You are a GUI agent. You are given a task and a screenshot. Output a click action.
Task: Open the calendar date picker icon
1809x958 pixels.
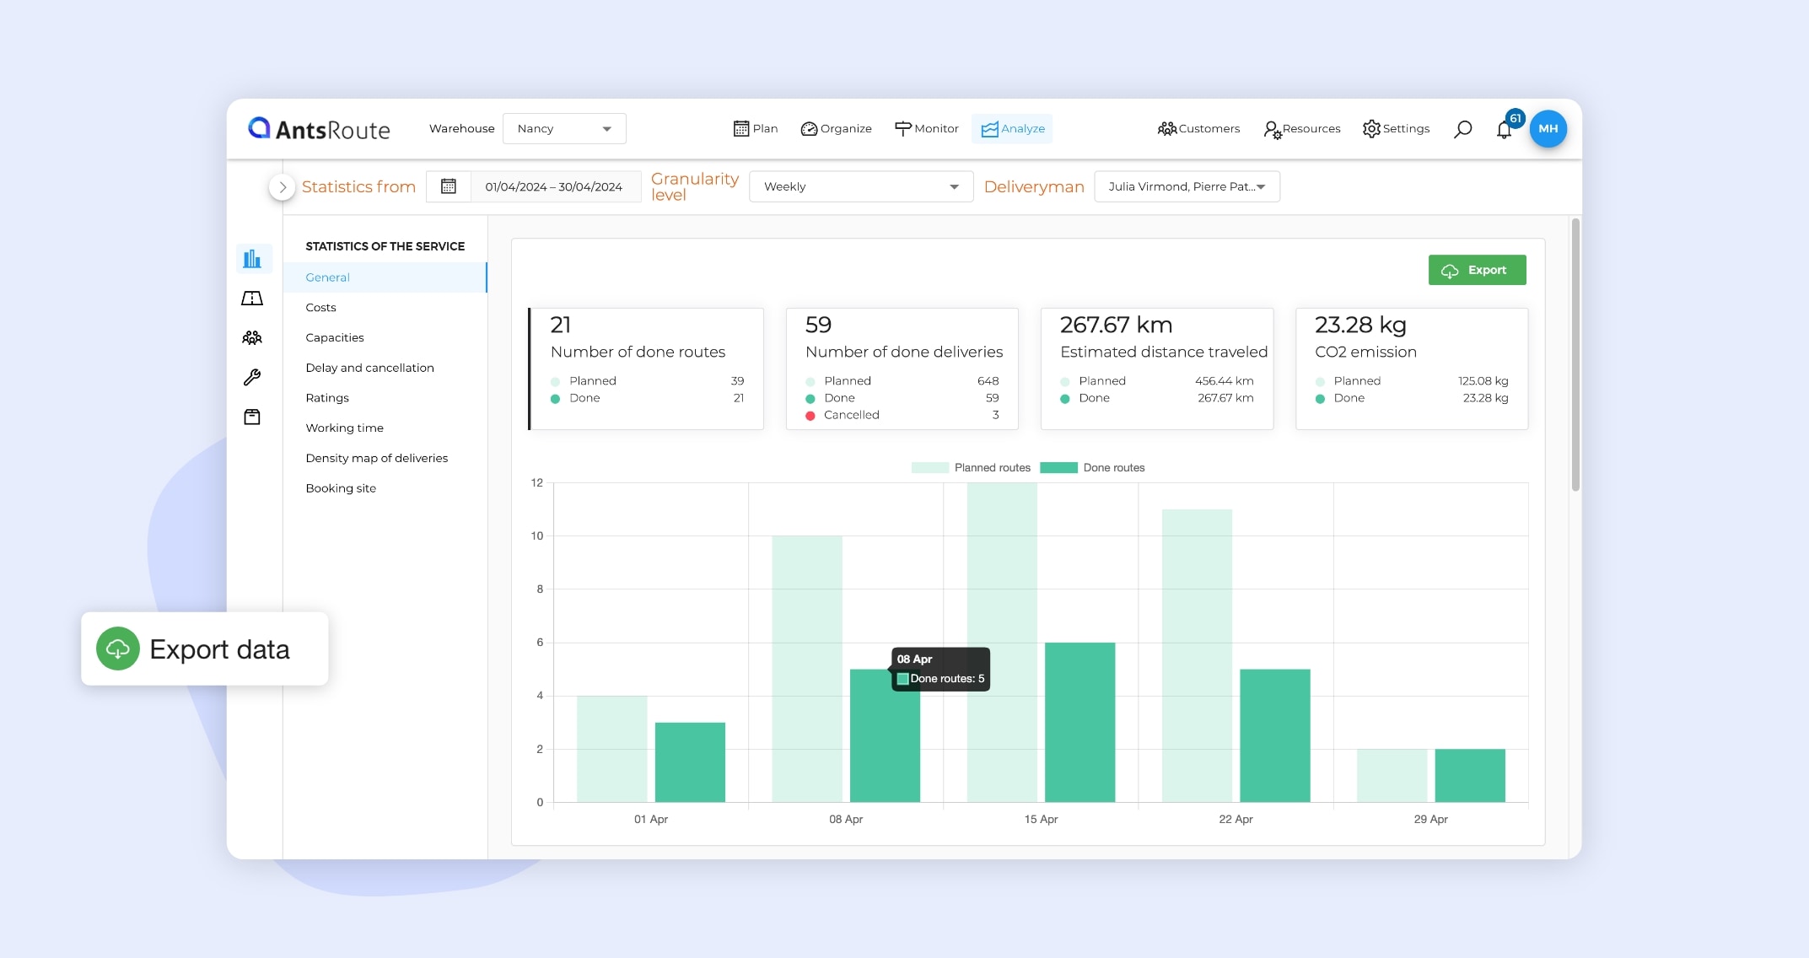tap(449, 186)
